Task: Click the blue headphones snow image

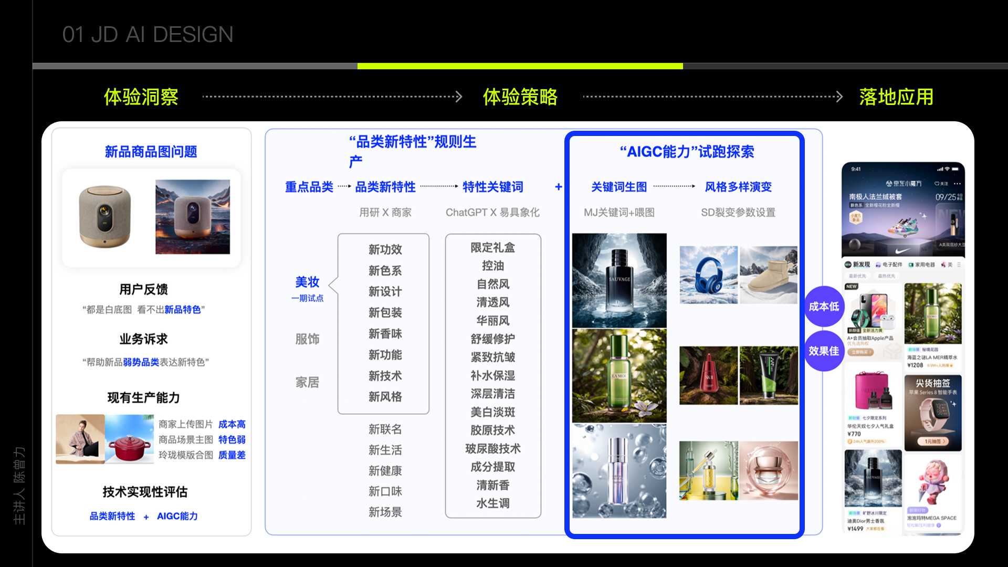Action: (x=708, y=275)
